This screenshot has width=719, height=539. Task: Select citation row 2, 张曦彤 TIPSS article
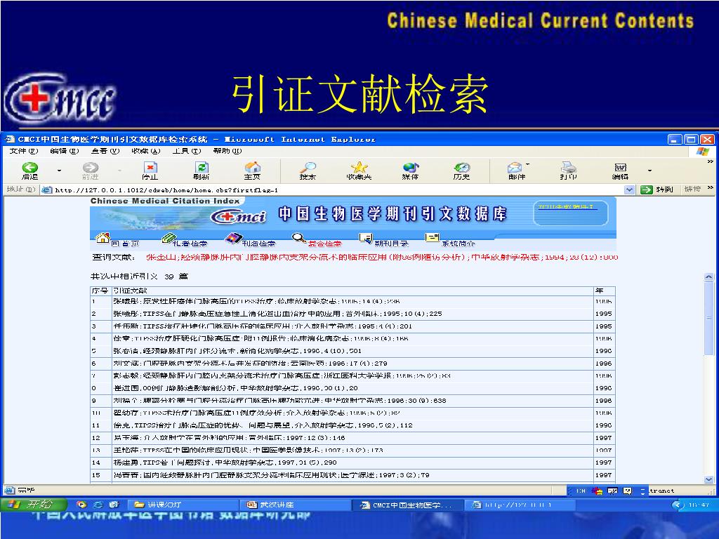pos(352,314)
